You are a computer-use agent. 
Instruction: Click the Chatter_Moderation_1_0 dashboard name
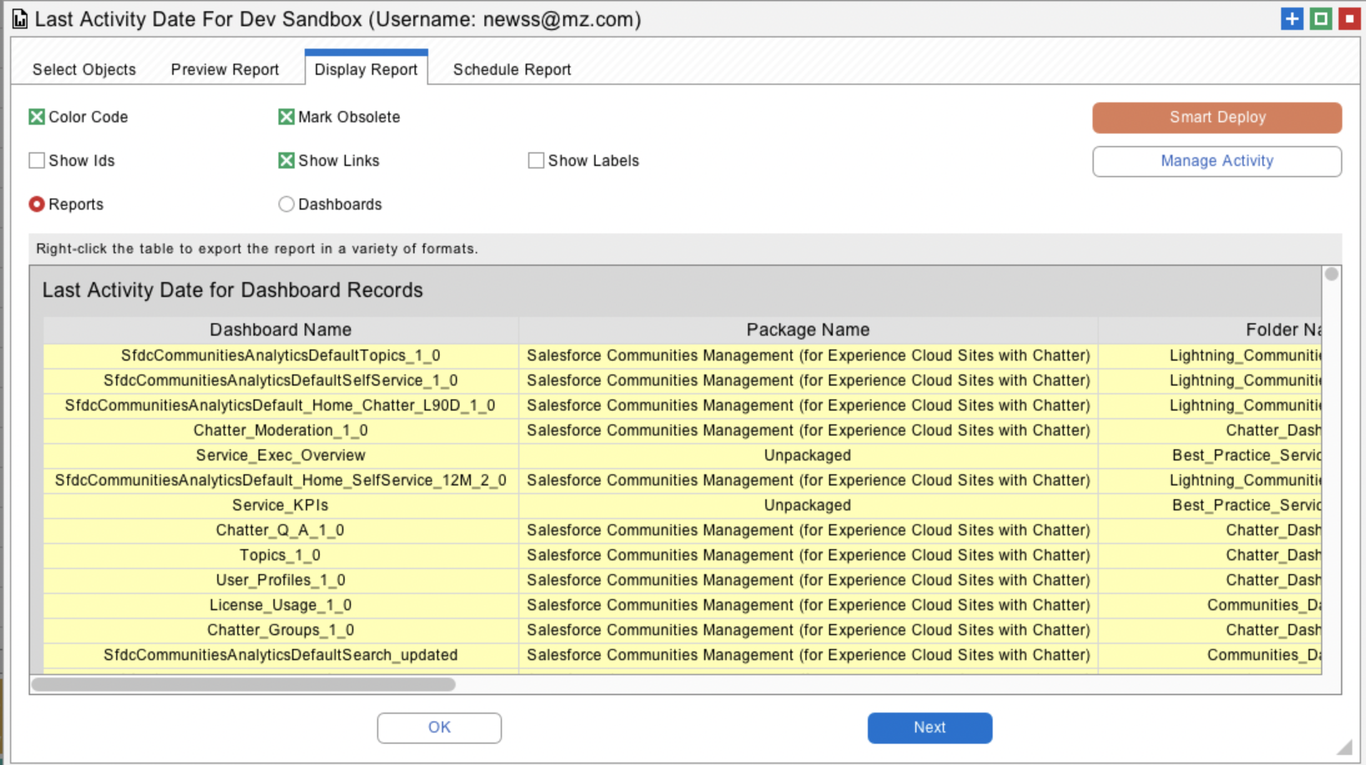point(280,431)
